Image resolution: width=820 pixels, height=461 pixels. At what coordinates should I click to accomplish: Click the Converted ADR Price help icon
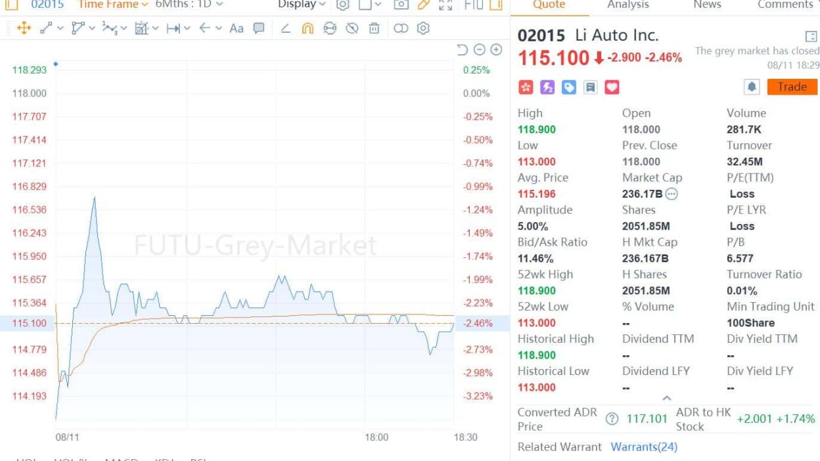click(x=612, y=419)
